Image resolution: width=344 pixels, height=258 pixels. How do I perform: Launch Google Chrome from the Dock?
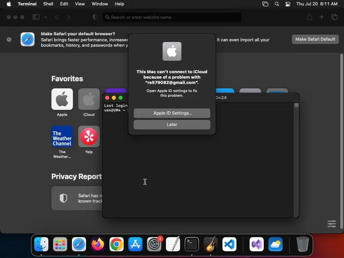coord(117,244)
